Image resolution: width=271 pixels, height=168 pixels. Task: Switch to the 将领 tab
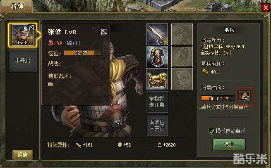tap(17, 7)
